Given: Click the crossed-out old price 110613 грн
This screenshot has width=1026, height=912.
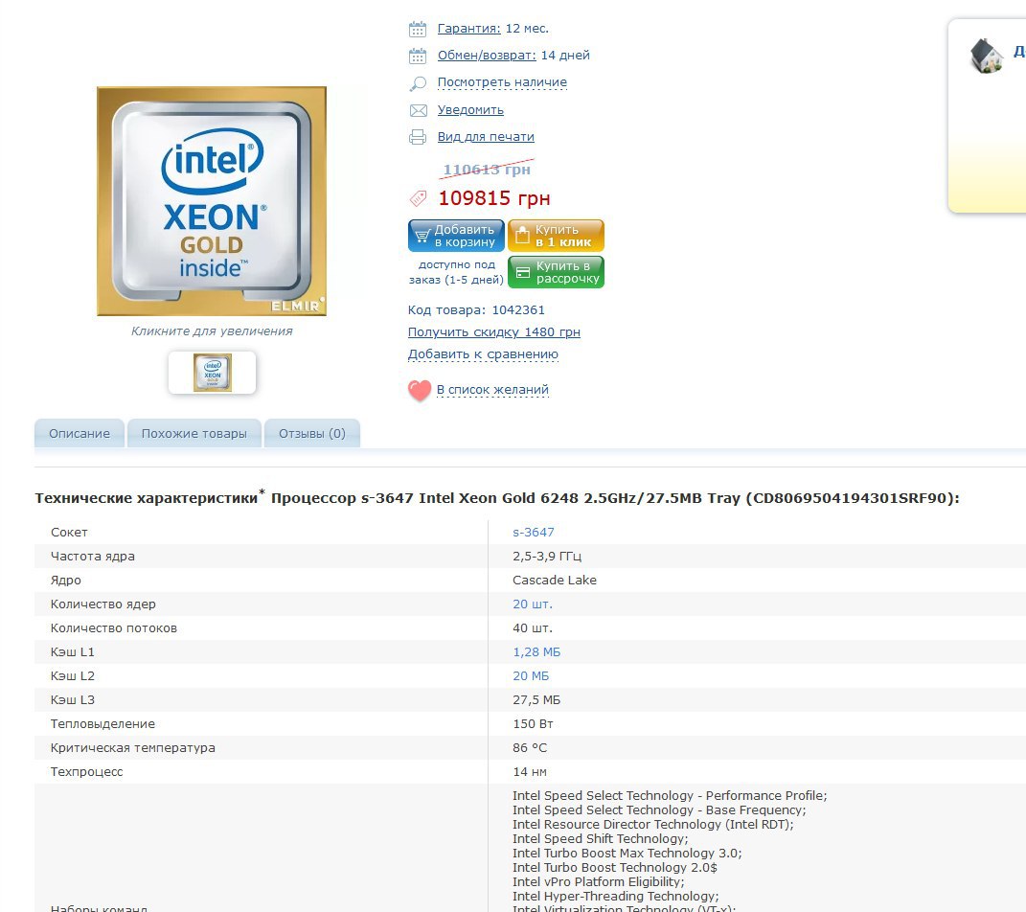Looking at the screenshot, I should click(x=487, y=170).
